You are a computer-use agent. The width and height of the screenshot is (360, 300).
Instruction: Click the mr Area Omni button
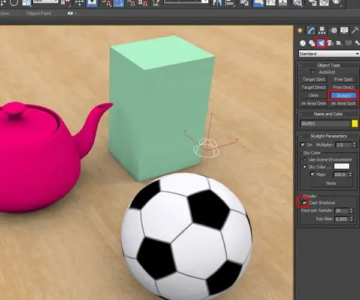[x=314, y=103]
